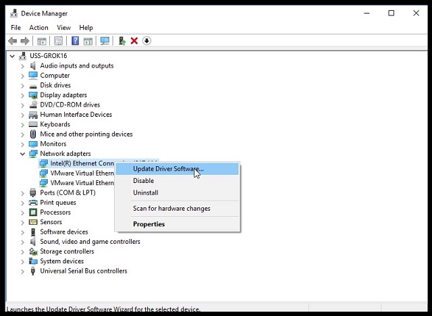
Task: Select the Disk drives label
Action: tap(55, 85)
